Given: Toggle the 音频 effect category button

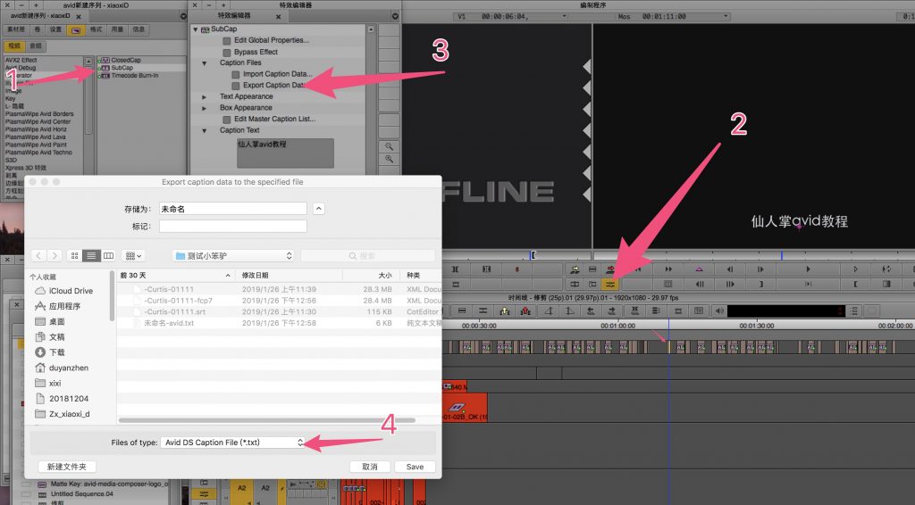Looking at the screenshot, I should coord(36,46).
